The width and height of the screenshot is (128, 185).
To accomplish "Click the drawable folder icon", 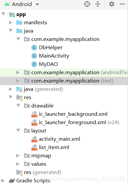I will (27, 105).
